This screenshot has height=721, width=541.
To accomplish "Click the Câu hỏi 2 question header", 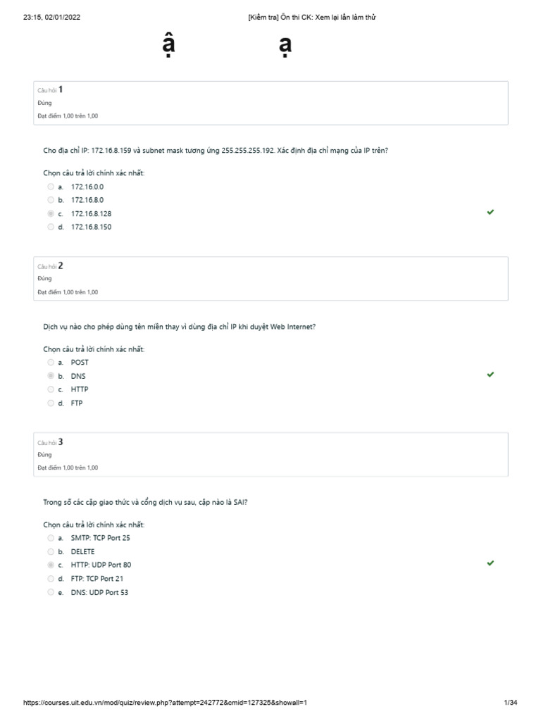I will click(x=51, y=266).
